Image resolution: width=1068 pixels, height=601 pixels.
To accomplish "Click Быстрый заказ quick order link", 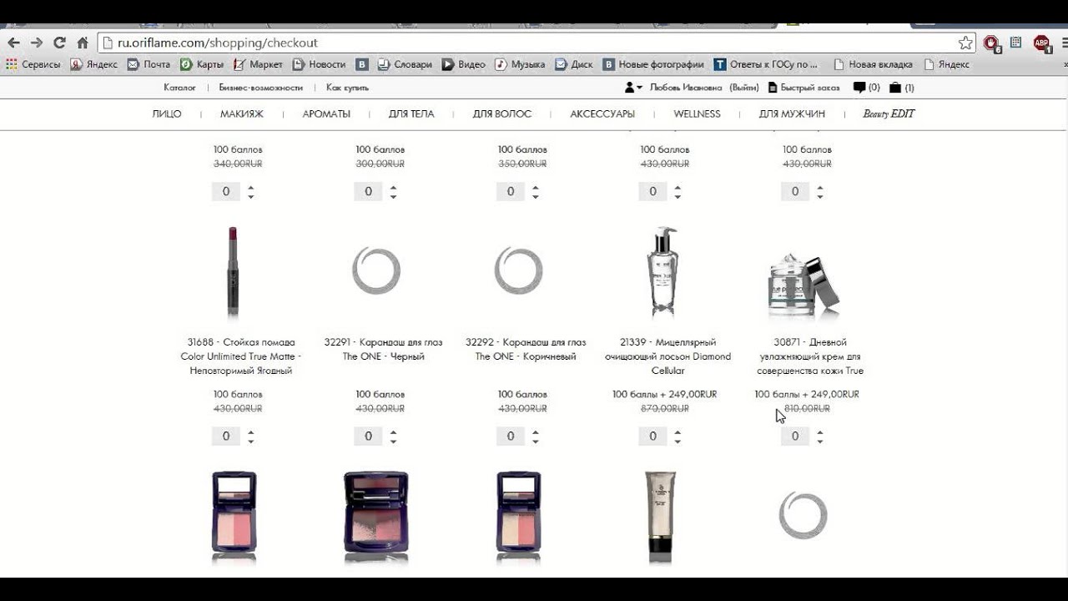I will point(804,88).
